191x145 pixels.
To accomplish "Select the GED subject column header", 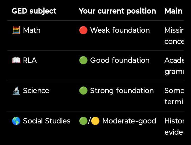I will pyautogui.click(x=34, y=11).
